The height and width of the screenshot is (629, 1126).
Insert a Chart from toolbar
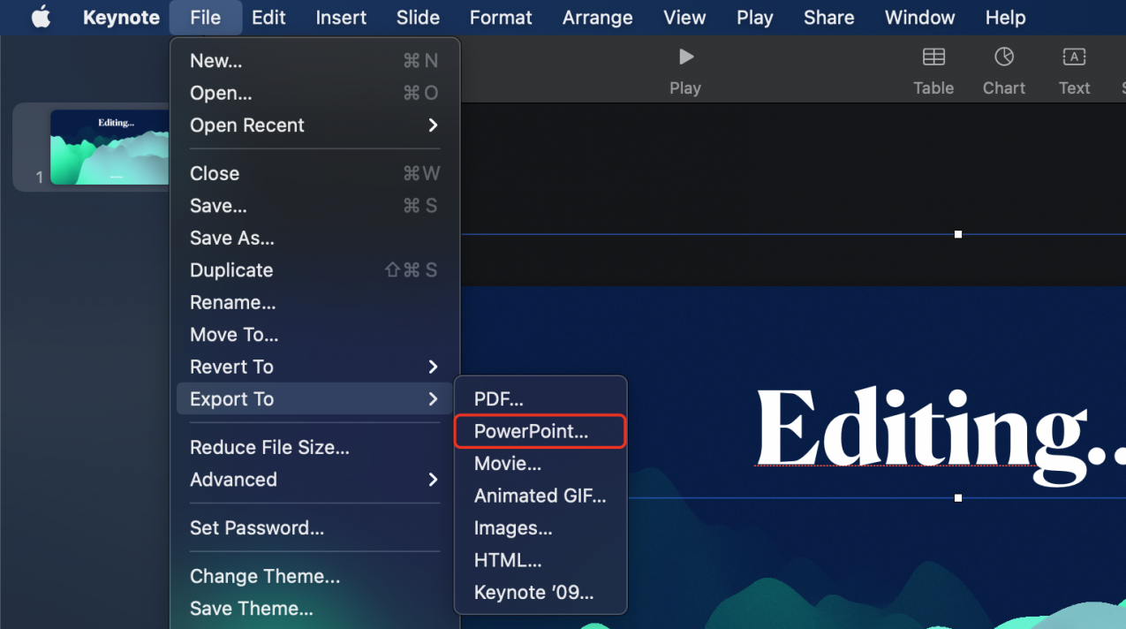(1004, 71)
